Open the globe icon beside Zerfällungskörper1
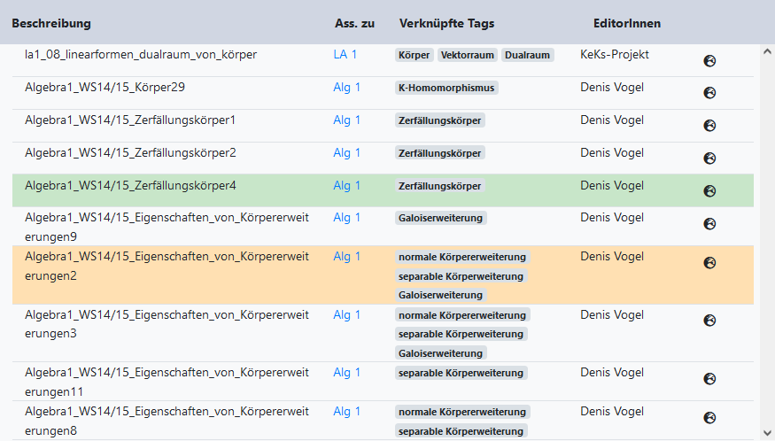This screenshot has height=441, width=775. pos(709,126)
